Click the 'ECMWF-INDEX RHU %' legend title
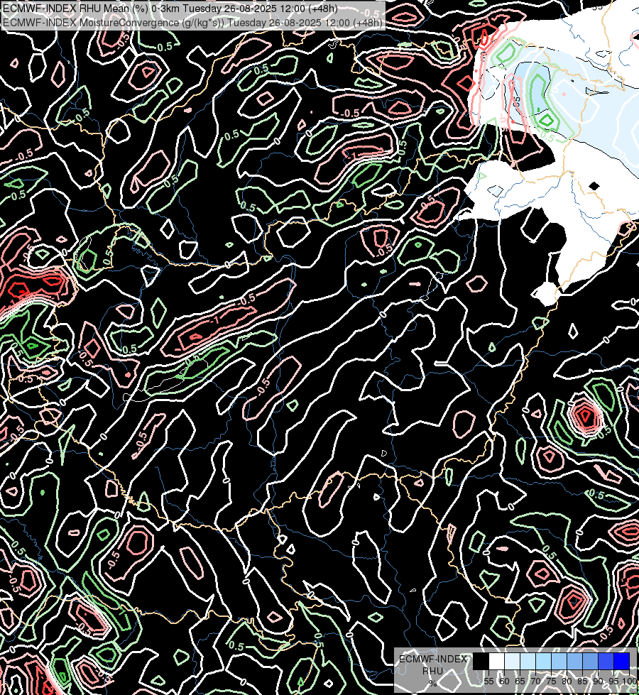The width and height of the screenshot is (639, 695). coord(433,671)
